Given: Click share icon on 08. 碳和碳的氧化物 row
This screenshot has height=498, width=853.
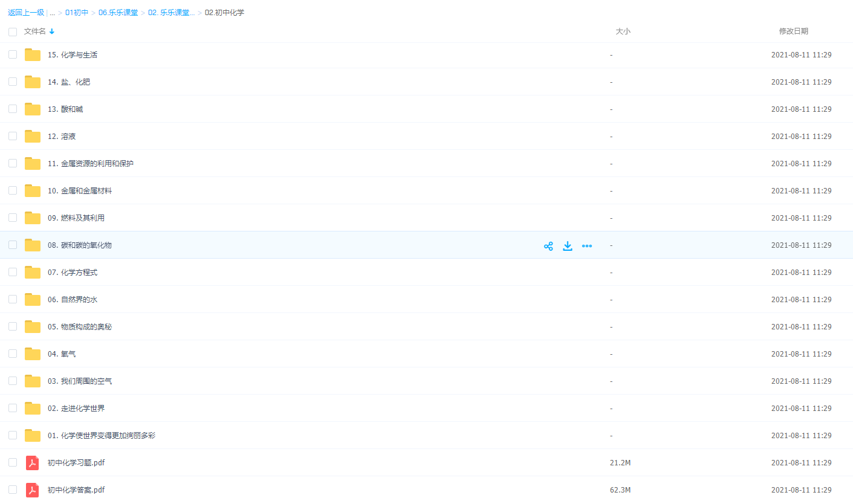Looking at the screenshot, I should click(548, 246).
